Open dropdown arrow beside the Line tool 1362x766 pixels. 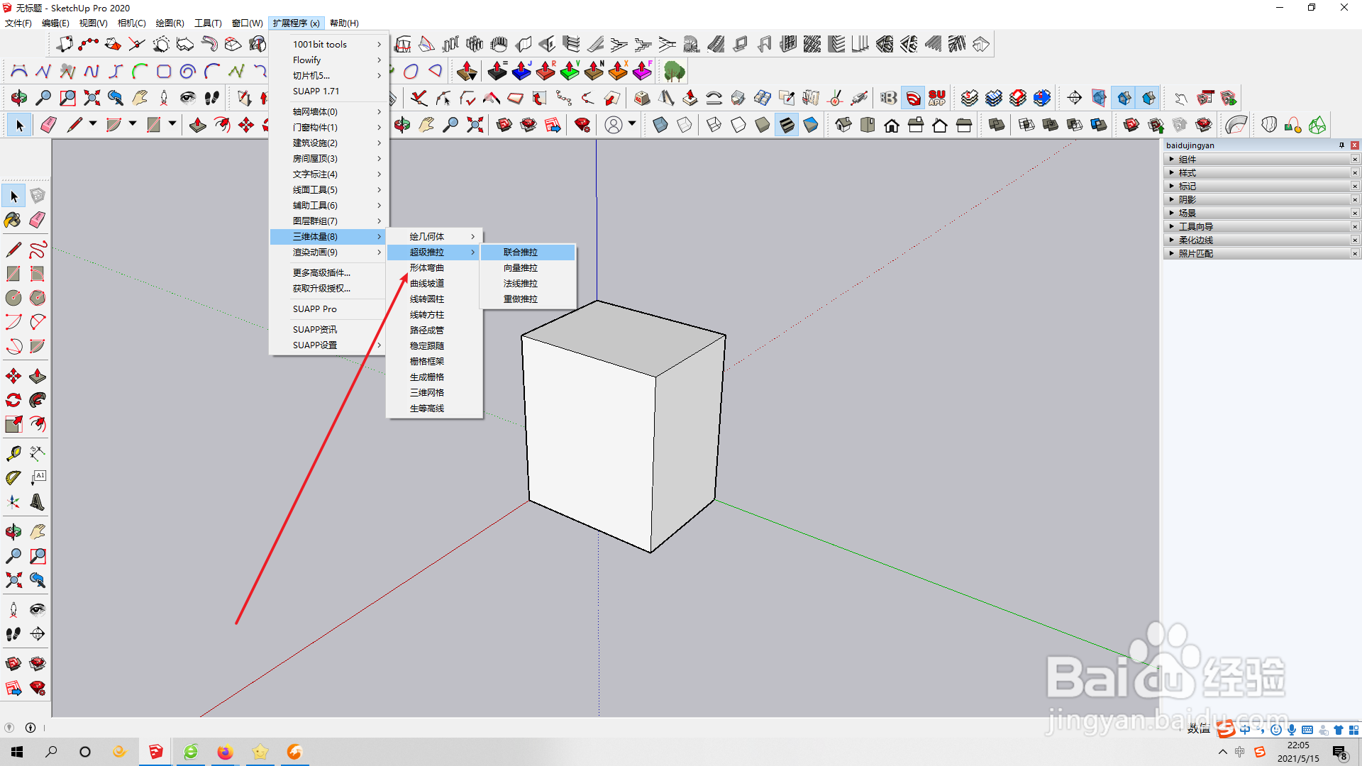pyautogui.click(x=93, y=124)
